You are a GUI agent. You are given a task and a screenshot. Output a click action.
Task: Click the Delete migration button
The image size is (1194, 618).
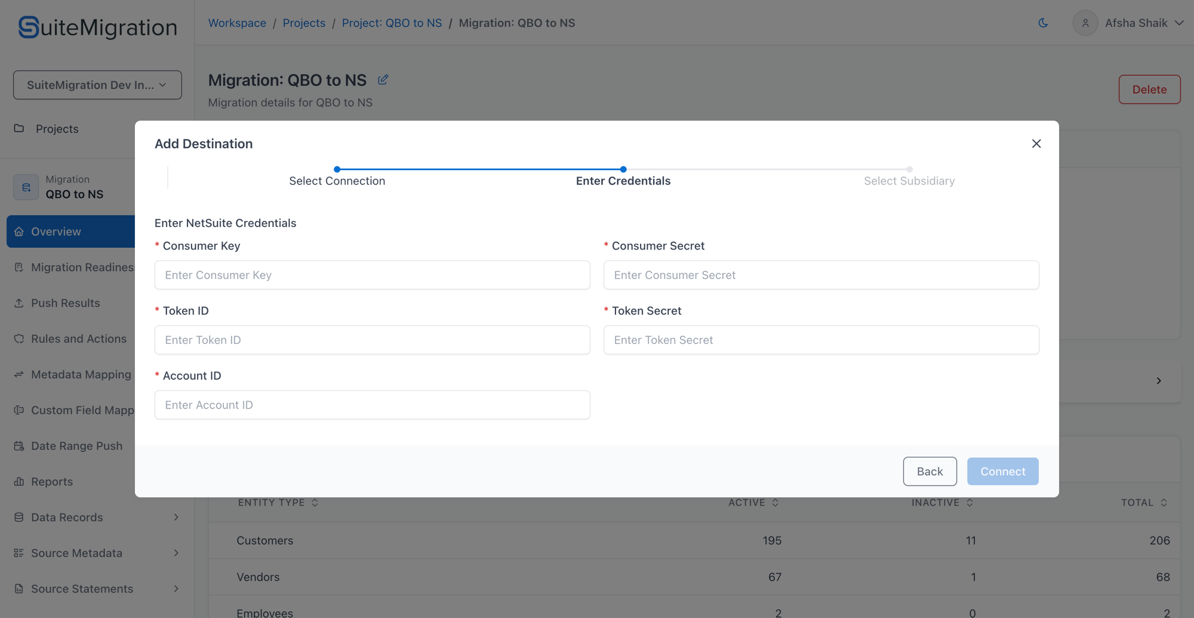(x=1149, y=89)
